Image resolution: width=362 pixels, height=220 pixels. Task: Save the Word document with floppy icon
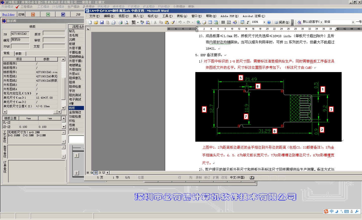click(x=102, y=22)
